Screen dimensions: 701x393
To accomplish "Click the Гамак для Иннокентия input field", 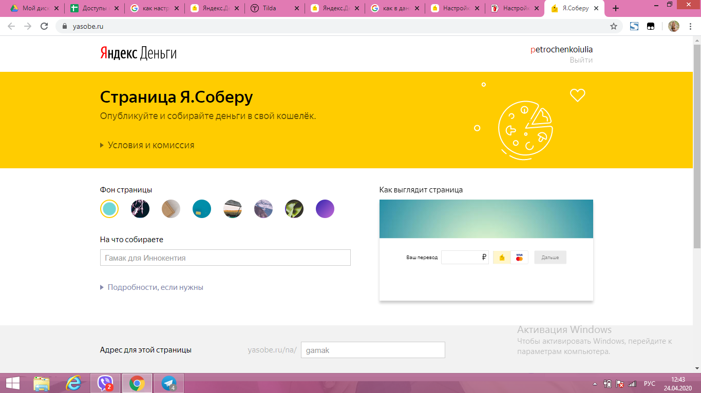I will pos(225,258).
